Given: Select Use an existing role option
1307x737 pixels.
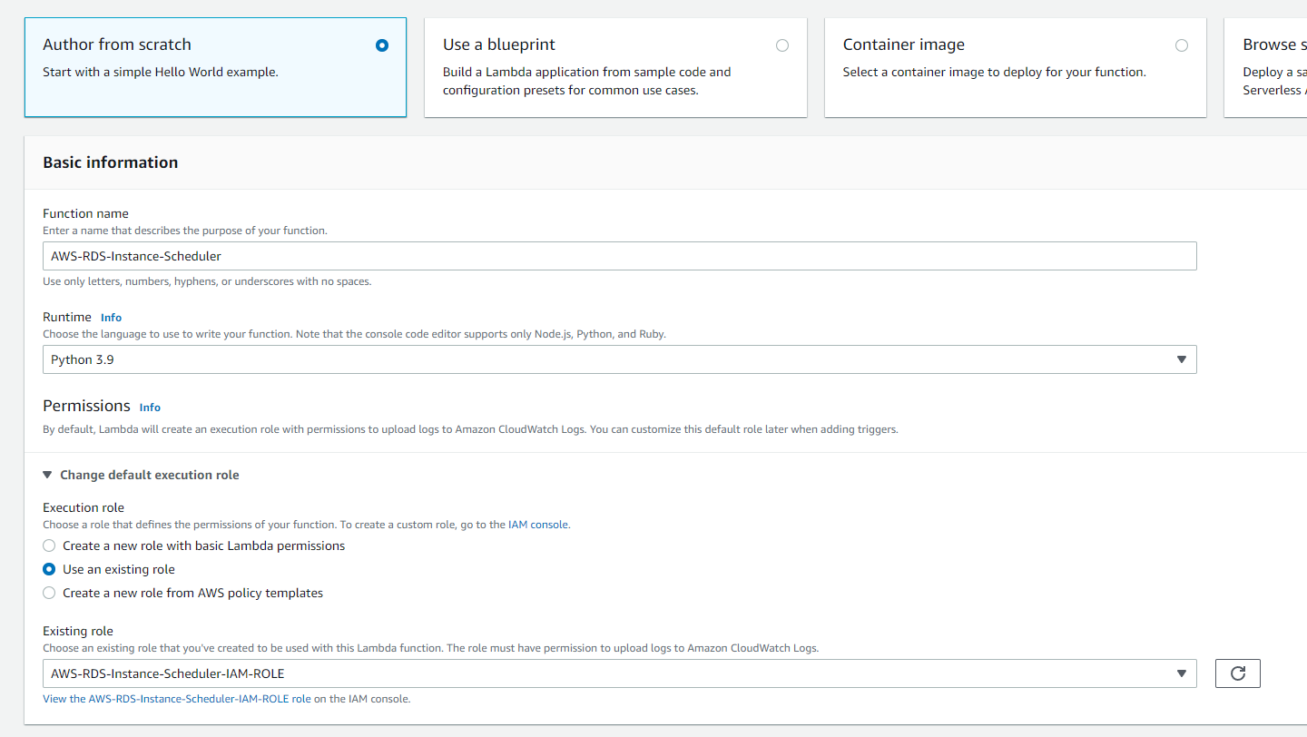Looking at the screenshot, I should [48, 569].
